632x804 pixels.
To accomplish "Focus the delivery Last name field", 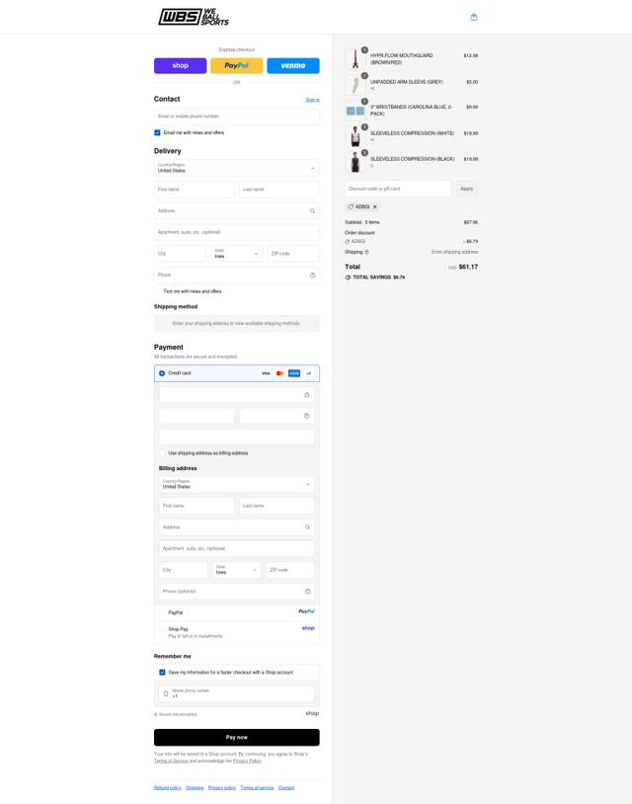I will [279, 190].
